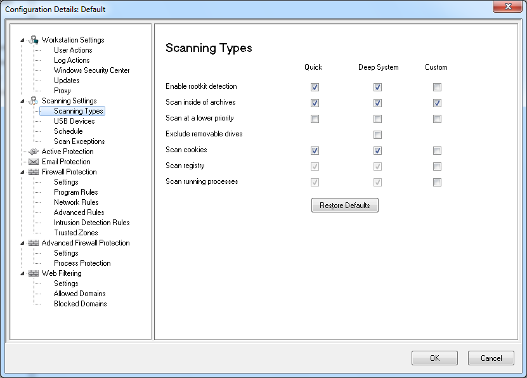Click the Restore Defaults button
527x378 pixels.
[x=344, y=205]
